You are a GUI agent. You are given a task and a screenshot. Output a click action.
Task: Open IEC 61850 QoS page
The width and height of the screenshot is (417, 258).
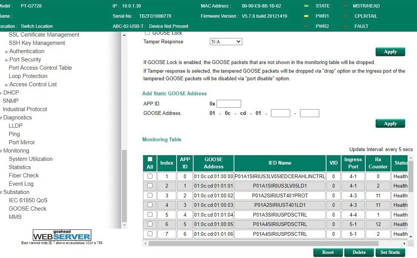28,200
